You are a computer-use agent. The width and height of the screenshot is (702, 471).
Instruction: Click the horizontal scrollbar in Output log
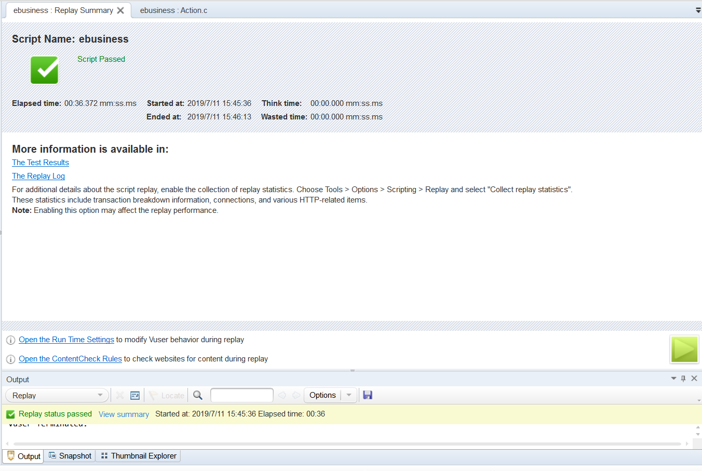(347, 444)
